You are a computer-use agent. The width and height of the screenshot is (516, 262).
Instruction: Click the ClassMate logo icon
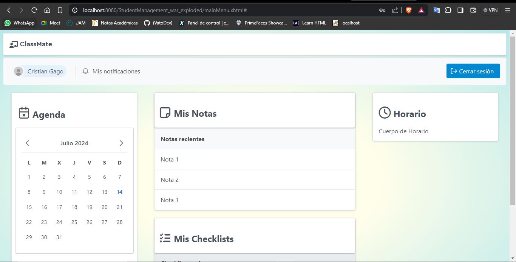(x=14, y=44)
